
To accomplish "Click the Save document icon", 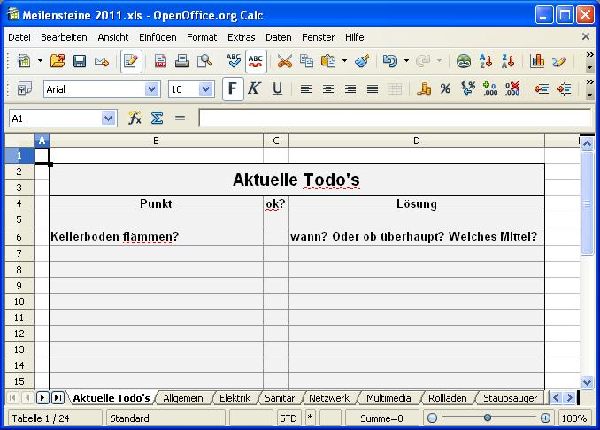I will point(80,61).
